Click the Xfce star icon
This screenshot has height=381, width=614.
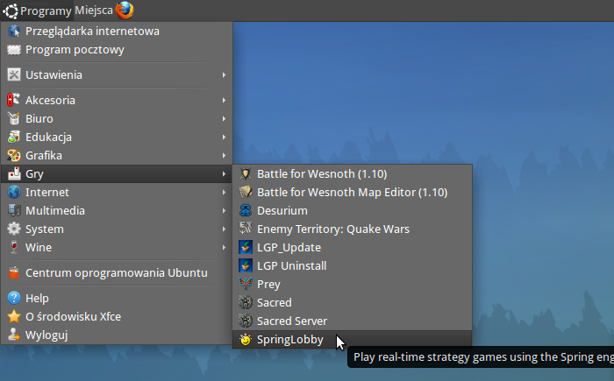coord(14,316)
